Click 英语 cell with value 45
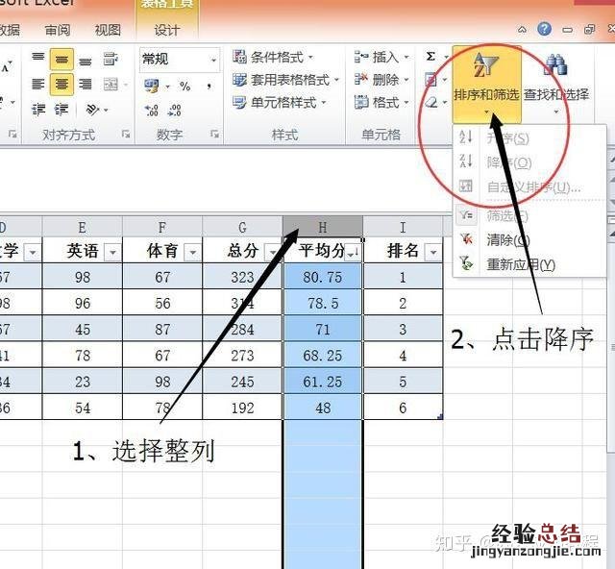The height and width of the screenshot is (569, 615). click(x=82, y=329)
